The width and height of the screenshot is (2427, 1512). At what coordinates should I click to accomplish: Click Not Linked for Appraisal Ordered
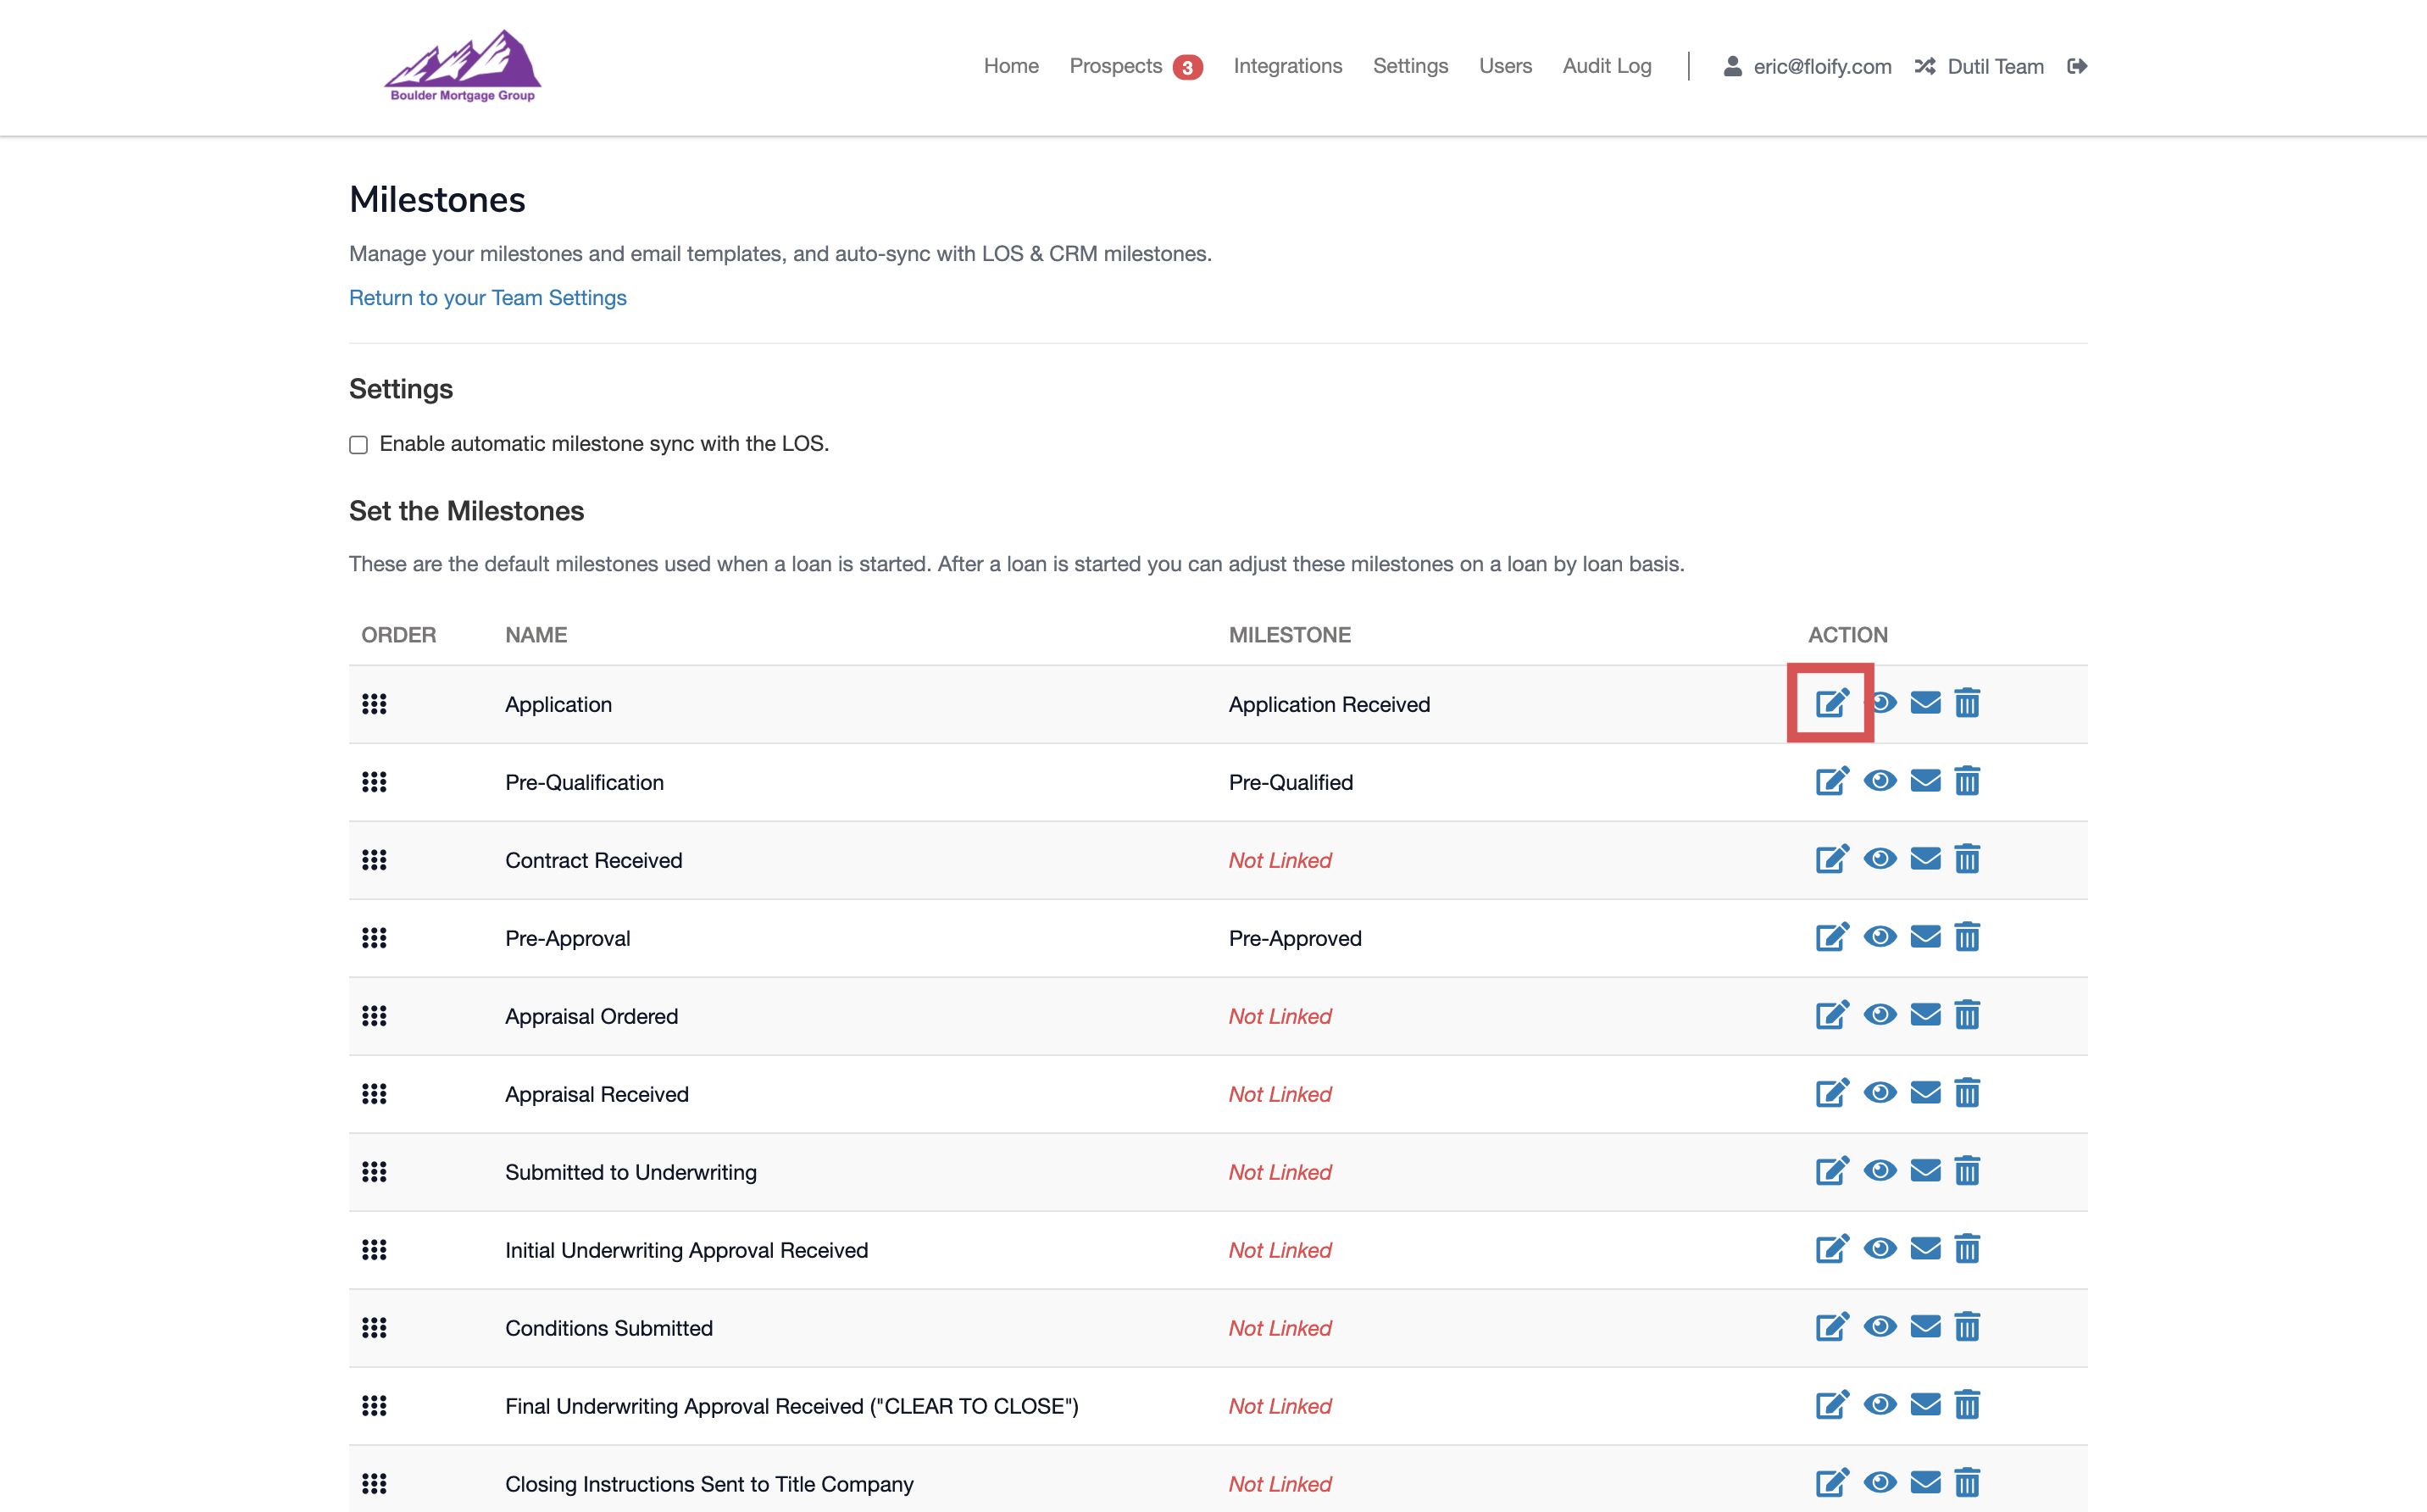tap(1280, 1016)
